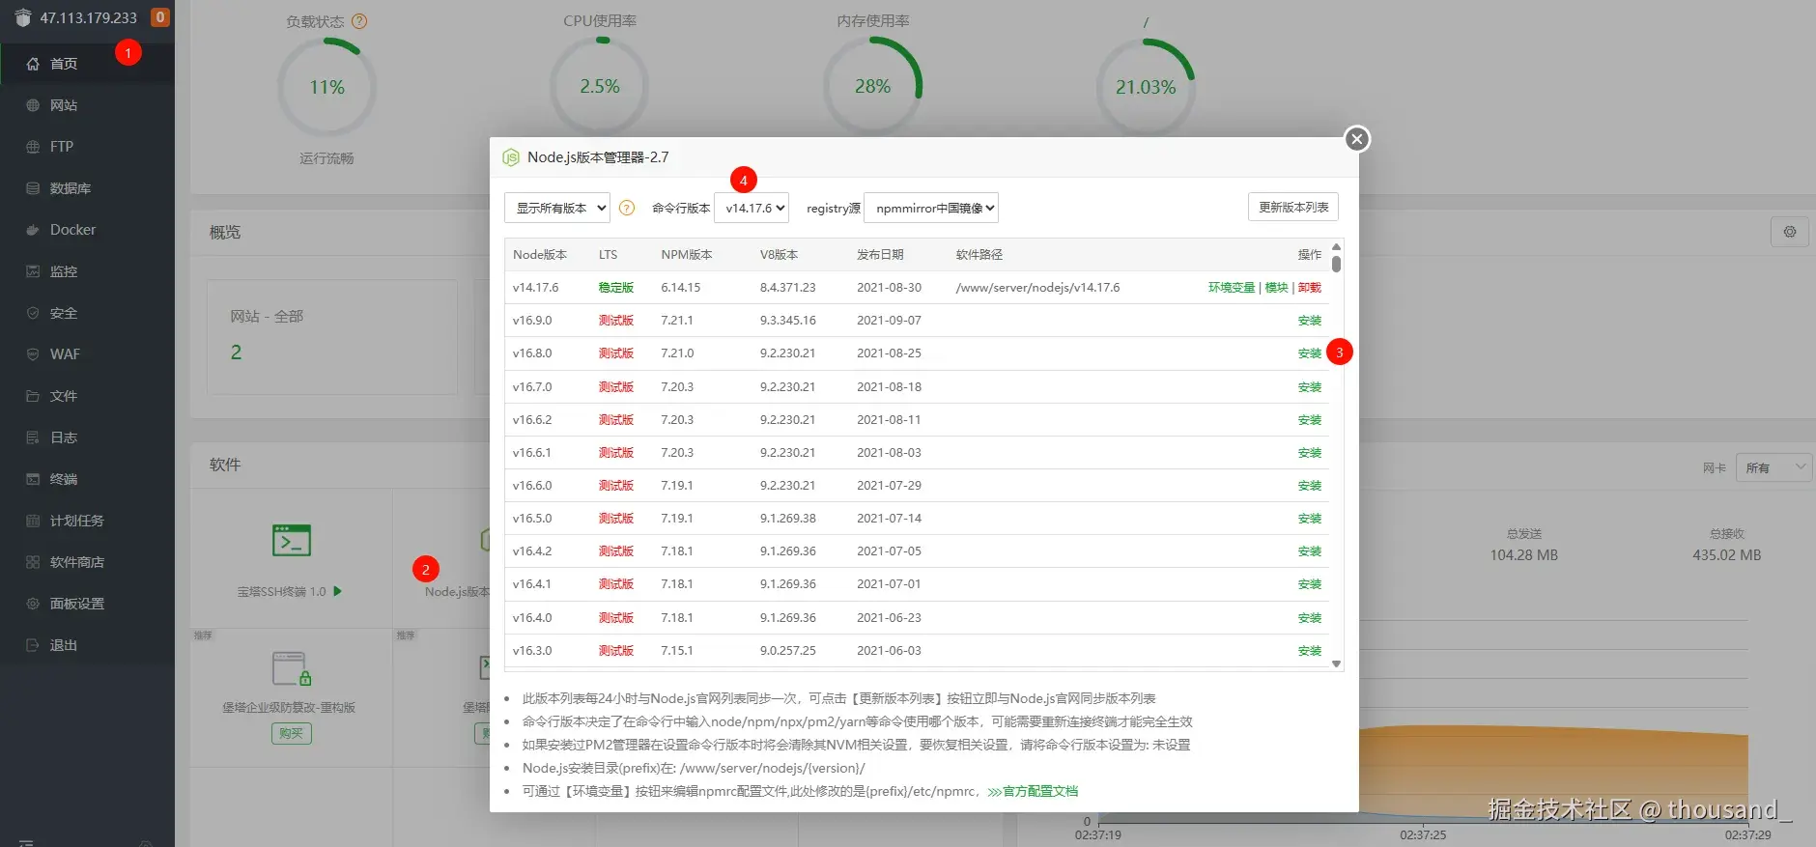Install Node v16.6.1
The width and height of the screenshot is (1816, 847).
pos(1310,453)
